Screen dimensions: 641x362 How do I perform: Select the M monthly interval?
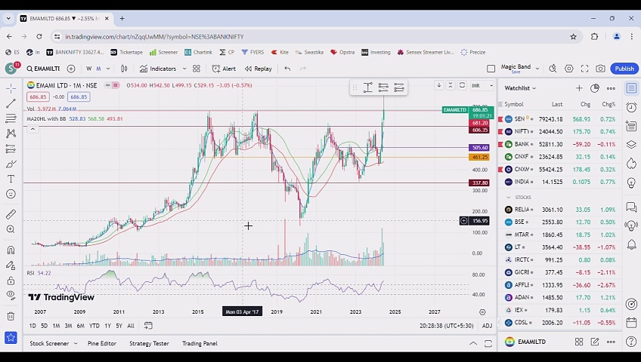click(x=98, y=69)
